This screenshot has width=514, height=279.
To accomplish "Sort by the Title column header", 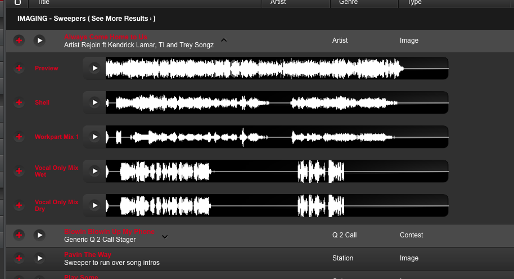I will click(x=43, y=2).
